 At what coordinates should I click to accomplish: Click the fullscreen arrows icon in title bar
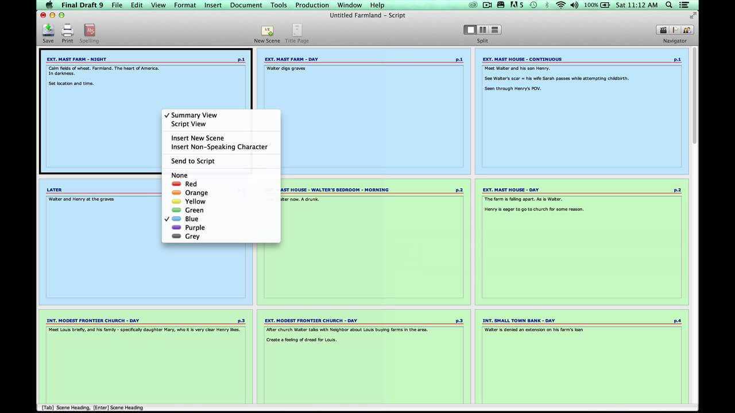tap(693, 15)
